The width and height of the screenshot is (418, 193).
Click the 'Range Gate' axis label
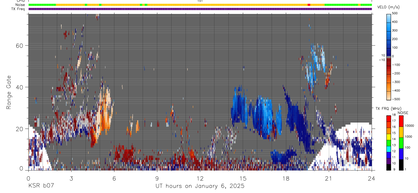pos(9,93)
